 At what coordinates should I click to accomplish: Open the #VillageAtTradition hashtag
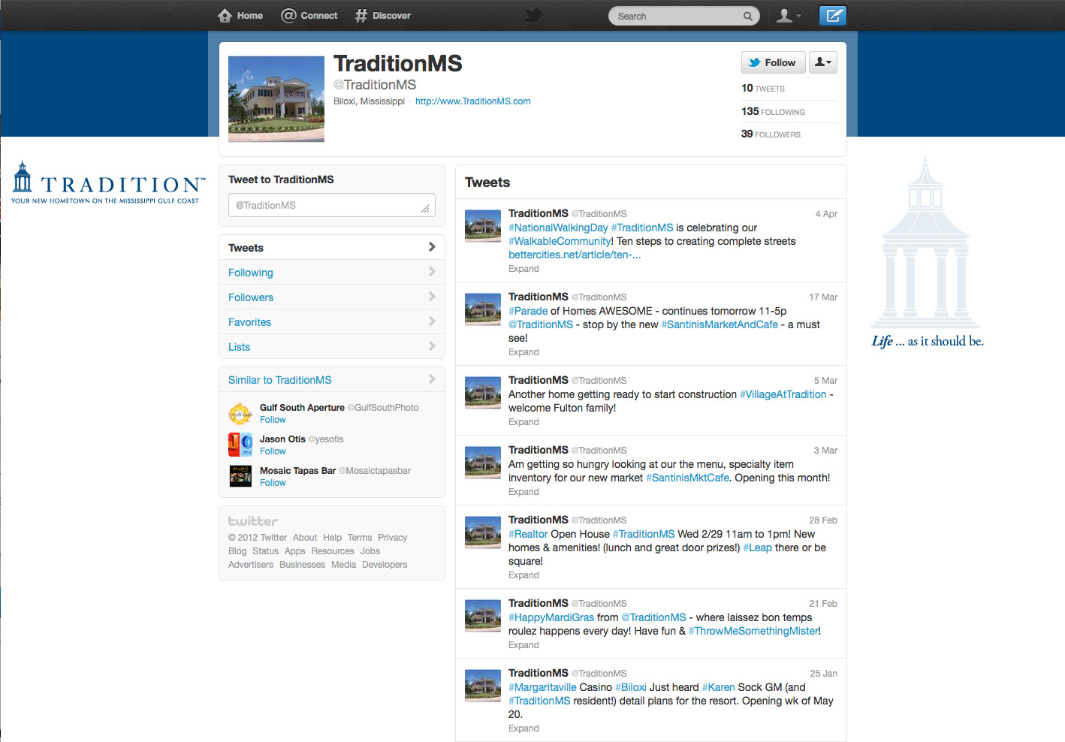[783, 394]
